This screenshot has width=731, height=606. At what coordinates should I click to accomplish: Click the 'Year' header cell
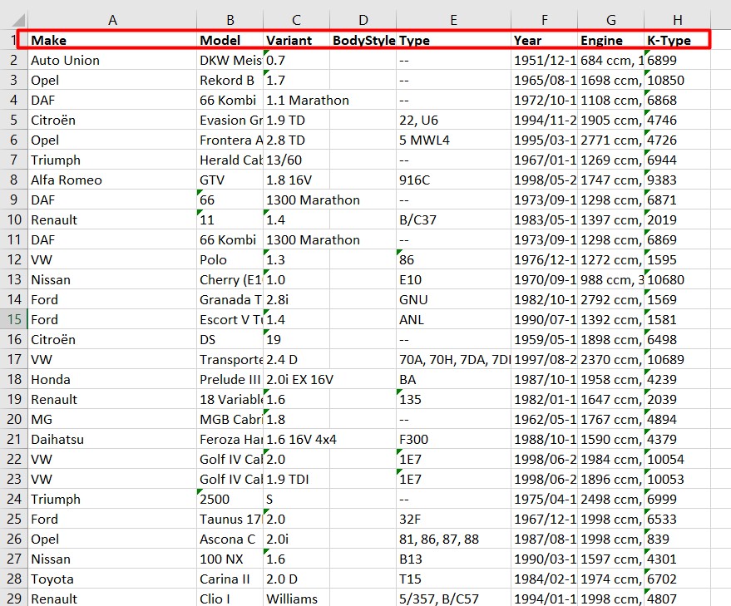point(544,40)
